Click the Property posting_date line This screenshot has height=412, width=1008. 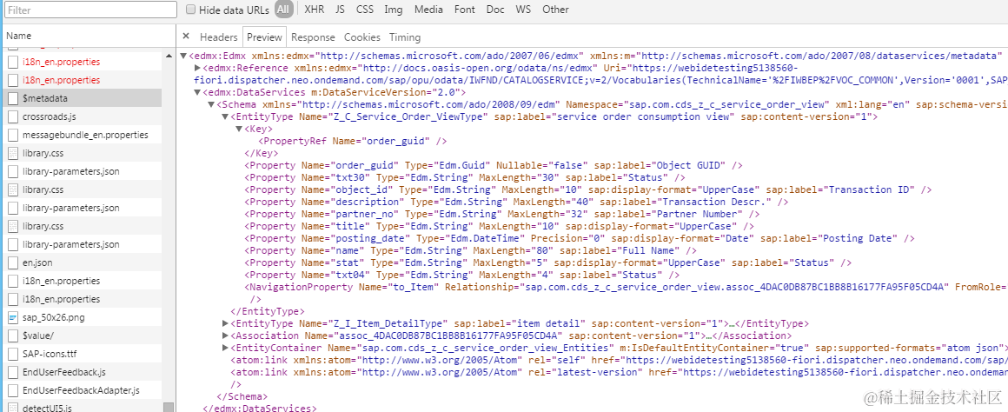[x=580, y=238]
